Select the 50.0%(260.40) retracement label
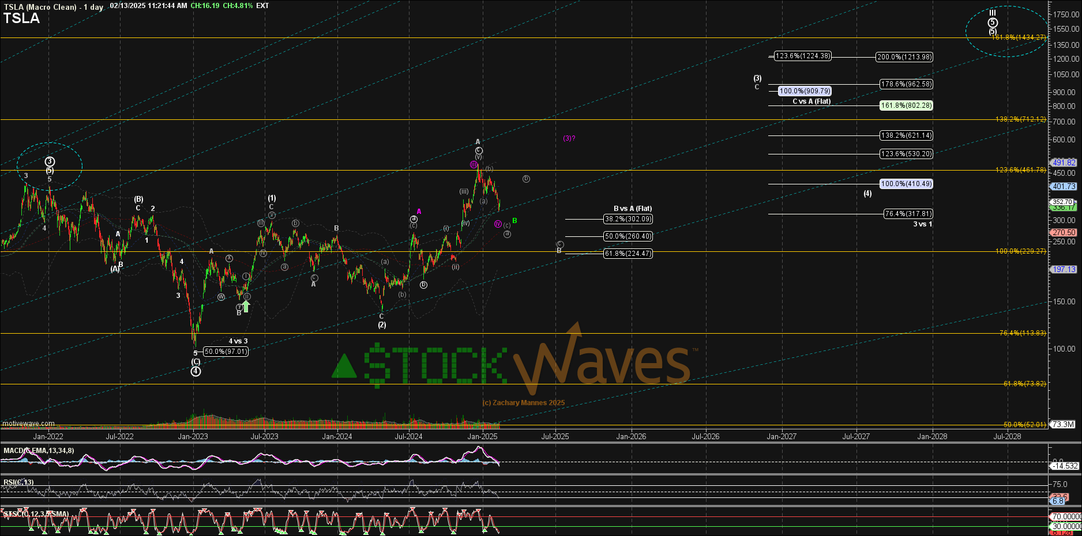The image size is (1082, 536). (628, 236)
